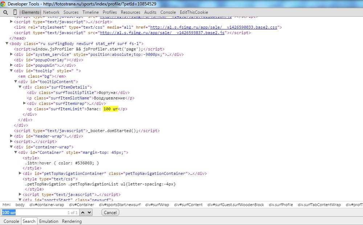The height and width of the screenshot is (225, 363).
Task: Collapse the tooltip div node
Action: coord(11,71)
